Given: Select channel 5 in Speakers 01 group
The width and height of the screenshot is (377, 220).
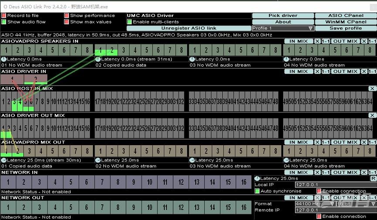Looking at the screenshot, I should (x=52, y=50).
